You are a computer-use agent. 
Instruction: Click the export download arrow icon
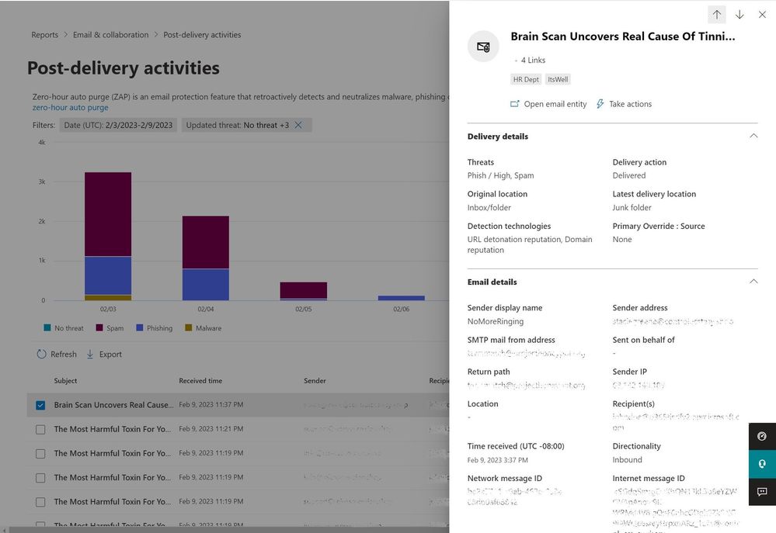pyautogui.click(x=90, y=354)
